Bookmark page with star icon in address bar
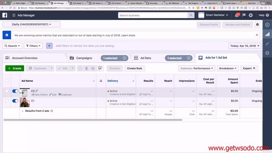 click(193, 8)
